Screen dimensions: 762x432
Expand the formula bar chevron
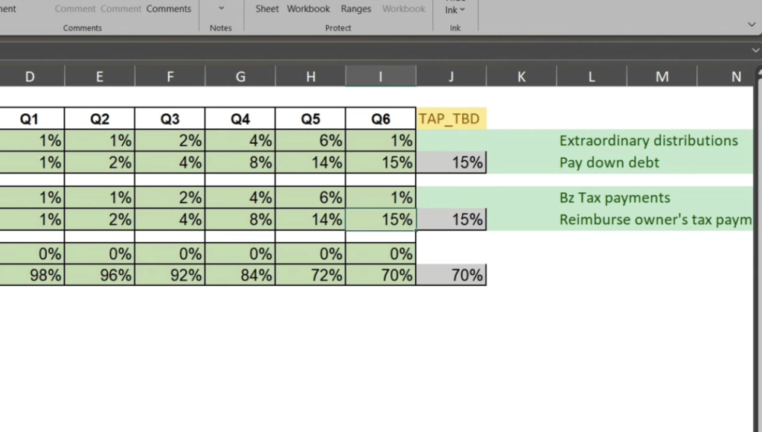click(x=755, y=50)
